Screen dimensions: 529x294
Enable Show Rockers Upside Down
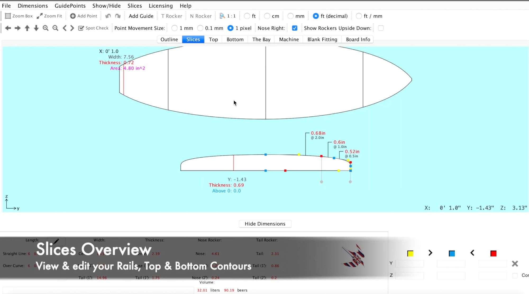[x=381, y=28]
